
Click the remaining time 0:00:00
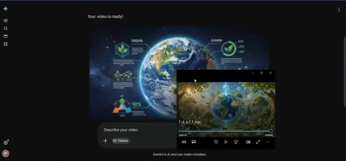click(269, 135)
